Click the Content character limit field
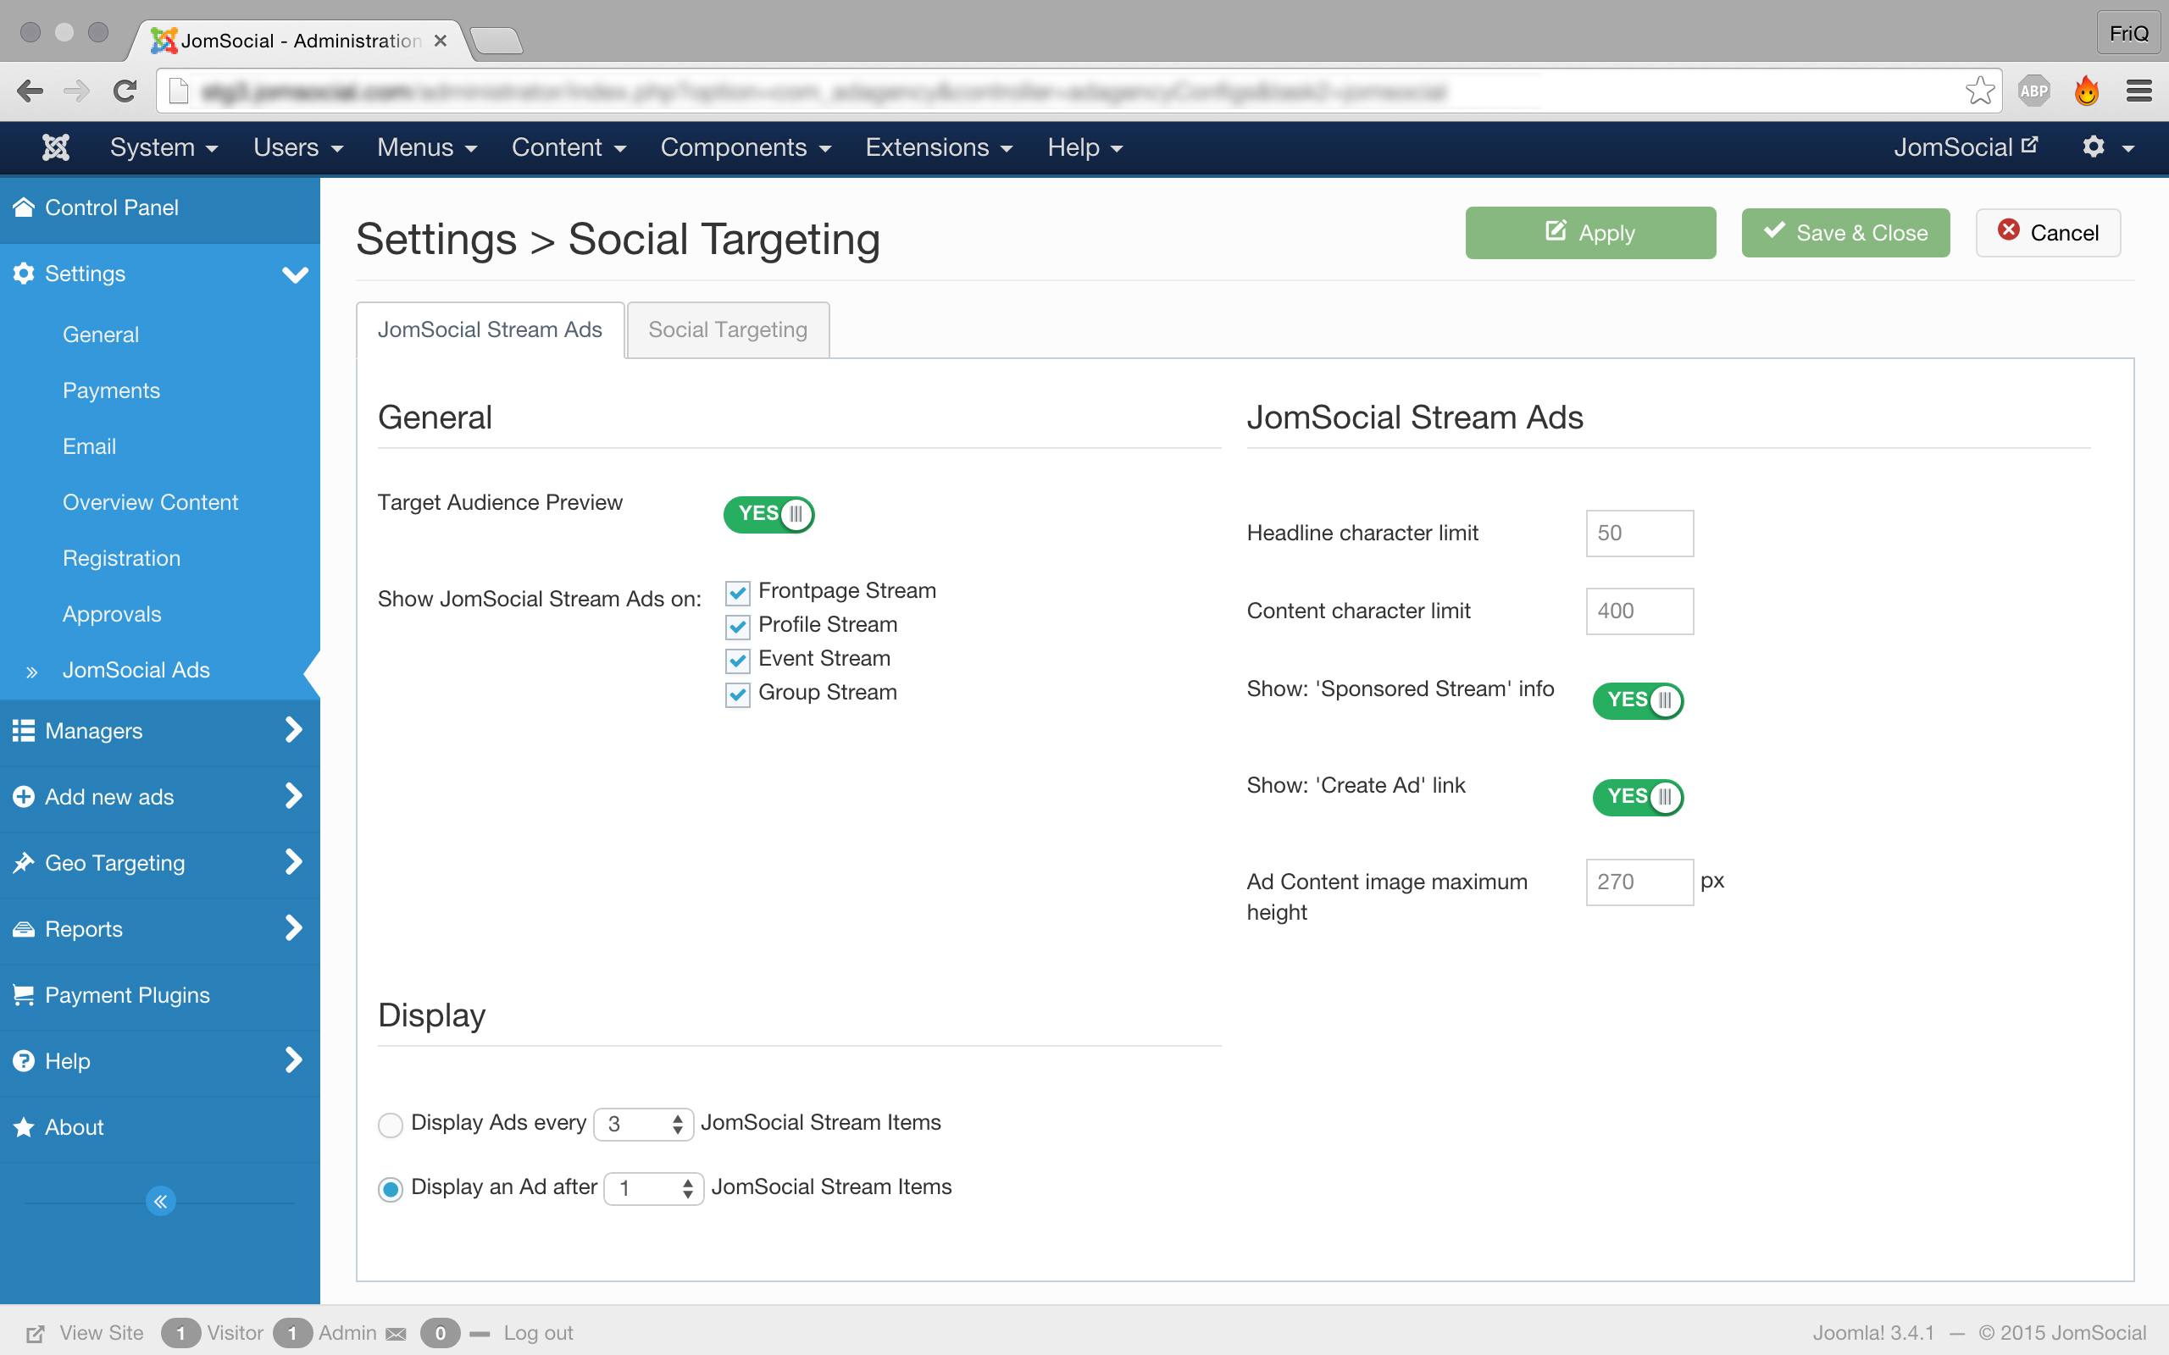The height and width of the screenshot is (1355, 2169). coord(1639,611)
